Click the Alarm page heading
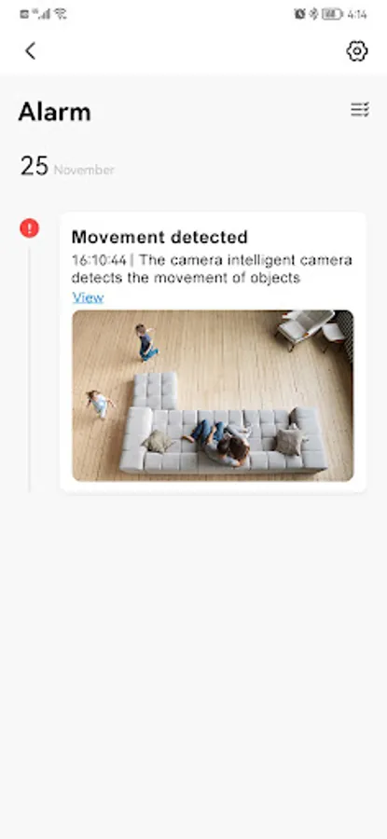Image resolution: width=387 pixels, height=839 pixels. coord(55,113)
